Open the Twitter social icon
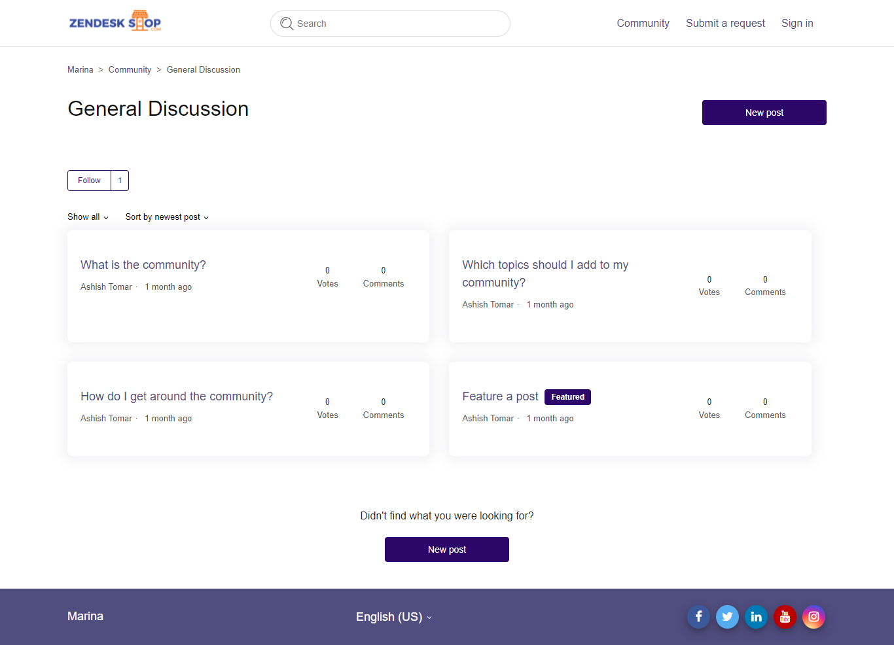 [x=727, y=617]
